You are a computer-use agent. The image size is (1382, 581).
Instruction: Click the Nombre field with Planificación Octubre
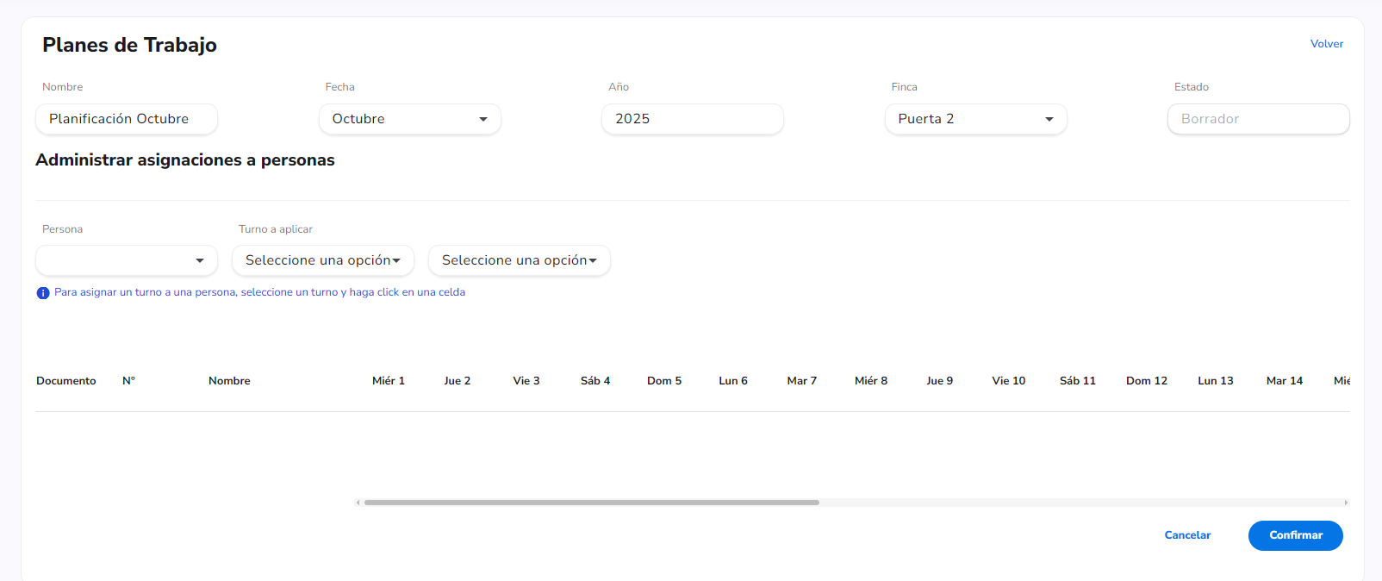tap(127, 119)
